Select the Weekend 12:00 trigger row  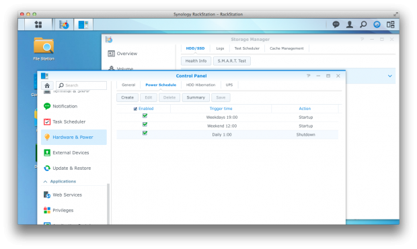pyautogui.click(x=227, y=126)
